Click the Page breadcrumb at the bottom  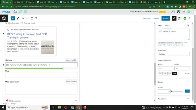click(x=5, y=104)
